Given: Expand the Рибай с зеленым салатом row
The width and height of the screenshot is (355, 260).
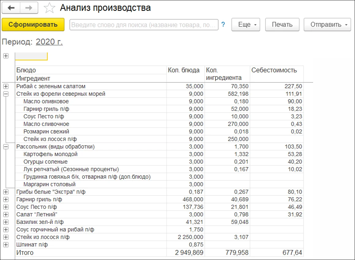Looking at the screenshot, I should pyautogui.click(x=6, y=87).
